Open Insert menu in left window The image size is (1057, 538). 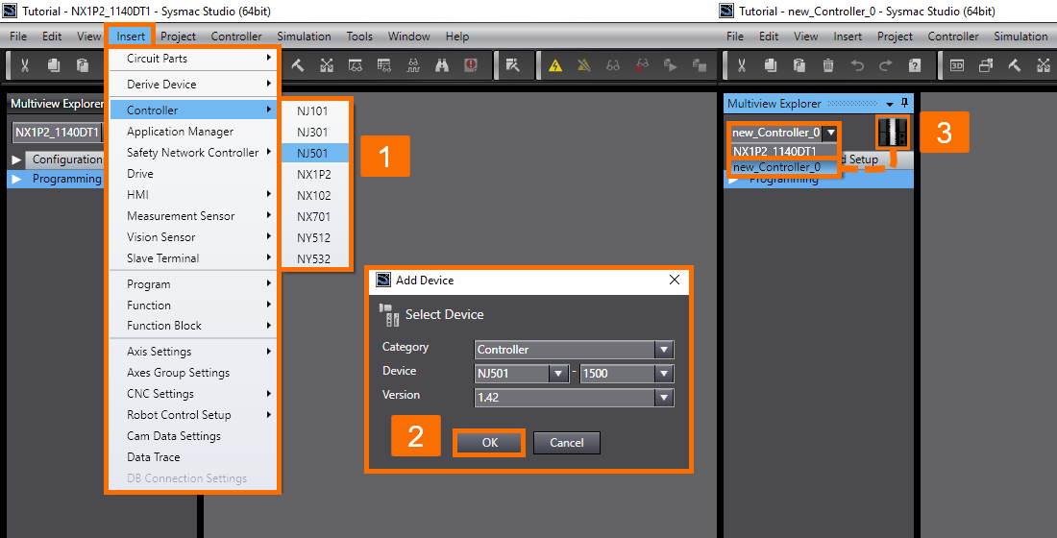click(131, 37)
